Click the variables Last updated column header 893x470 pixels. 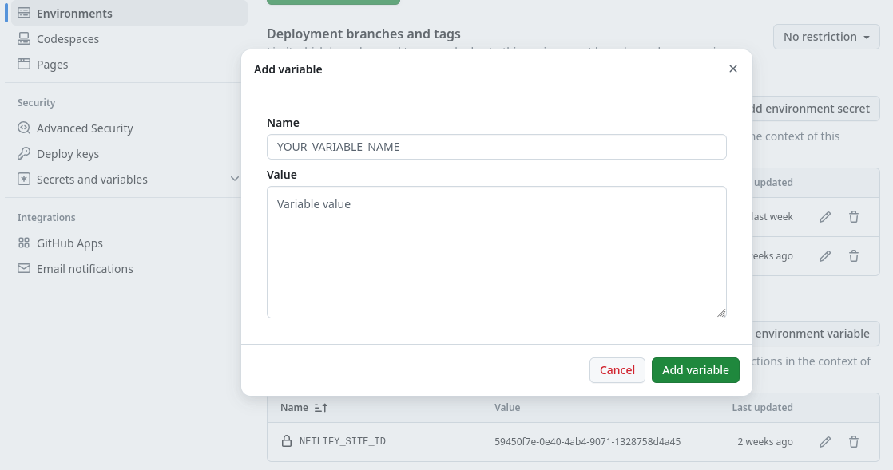[x=762, y=408]
